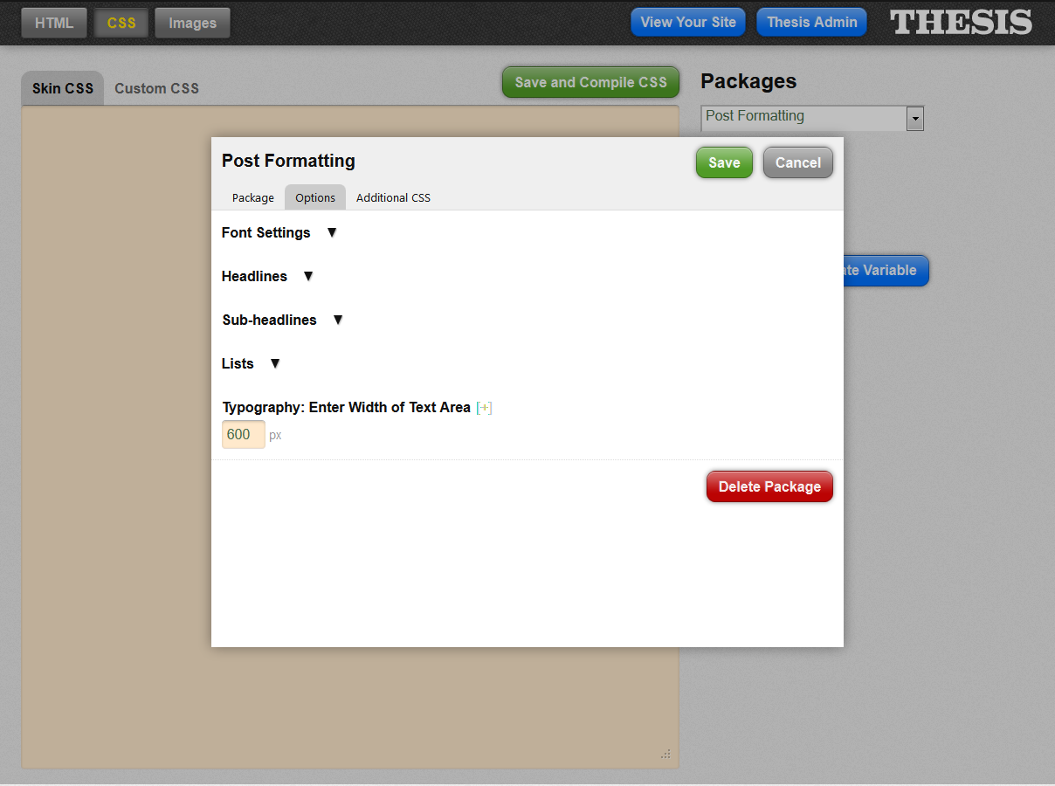Switch to the Skin CSS tab
The image size is (1055, 786).
pos(63,88)
